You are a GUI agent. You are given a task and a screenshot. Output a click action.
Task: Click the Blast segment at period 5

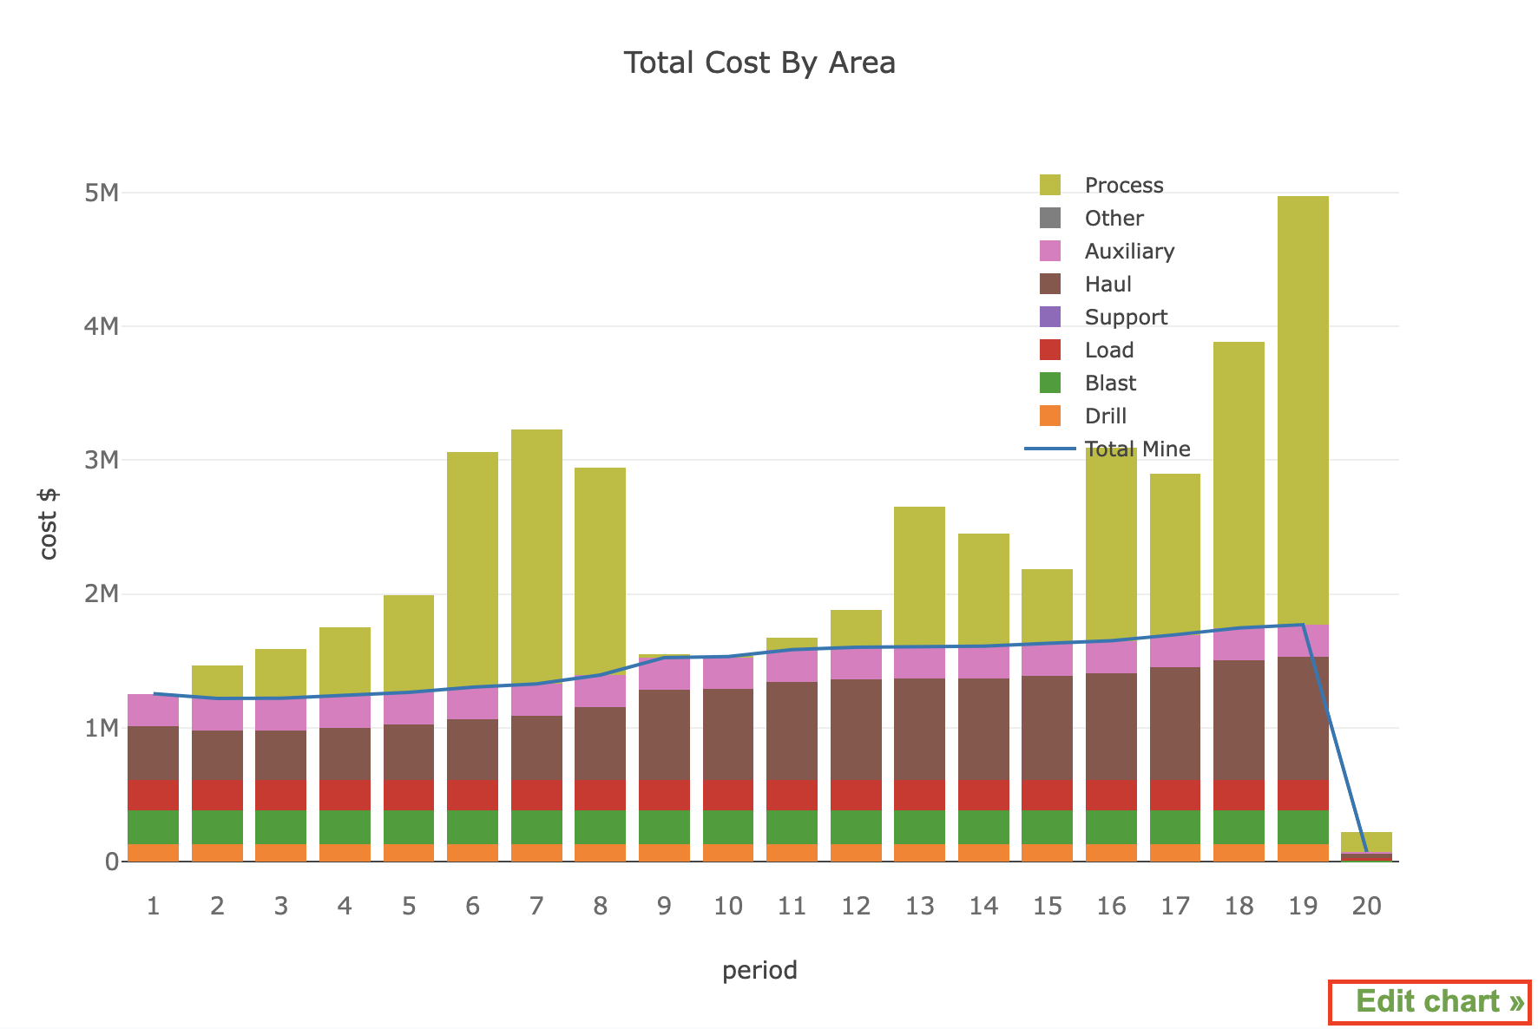409,827
